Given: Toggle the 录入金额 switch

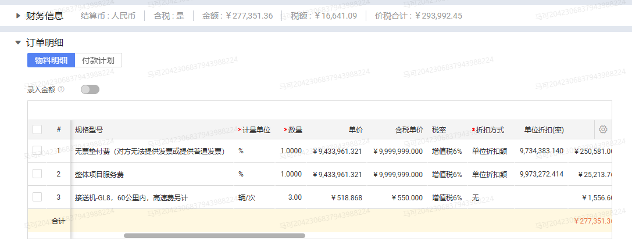Looking at the screenshot, I should 90,89.
